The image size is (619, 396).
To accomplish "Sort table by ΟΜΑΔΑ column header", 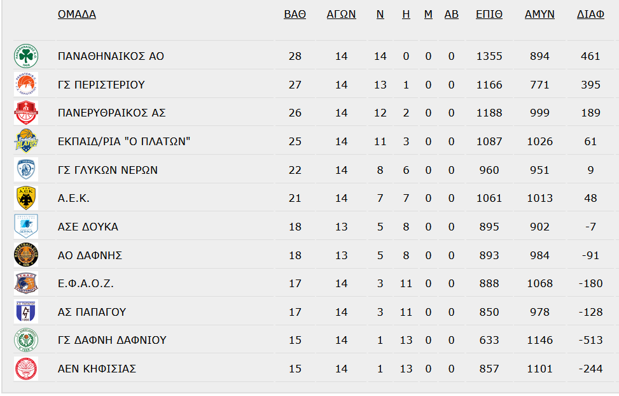I will 77,14.
